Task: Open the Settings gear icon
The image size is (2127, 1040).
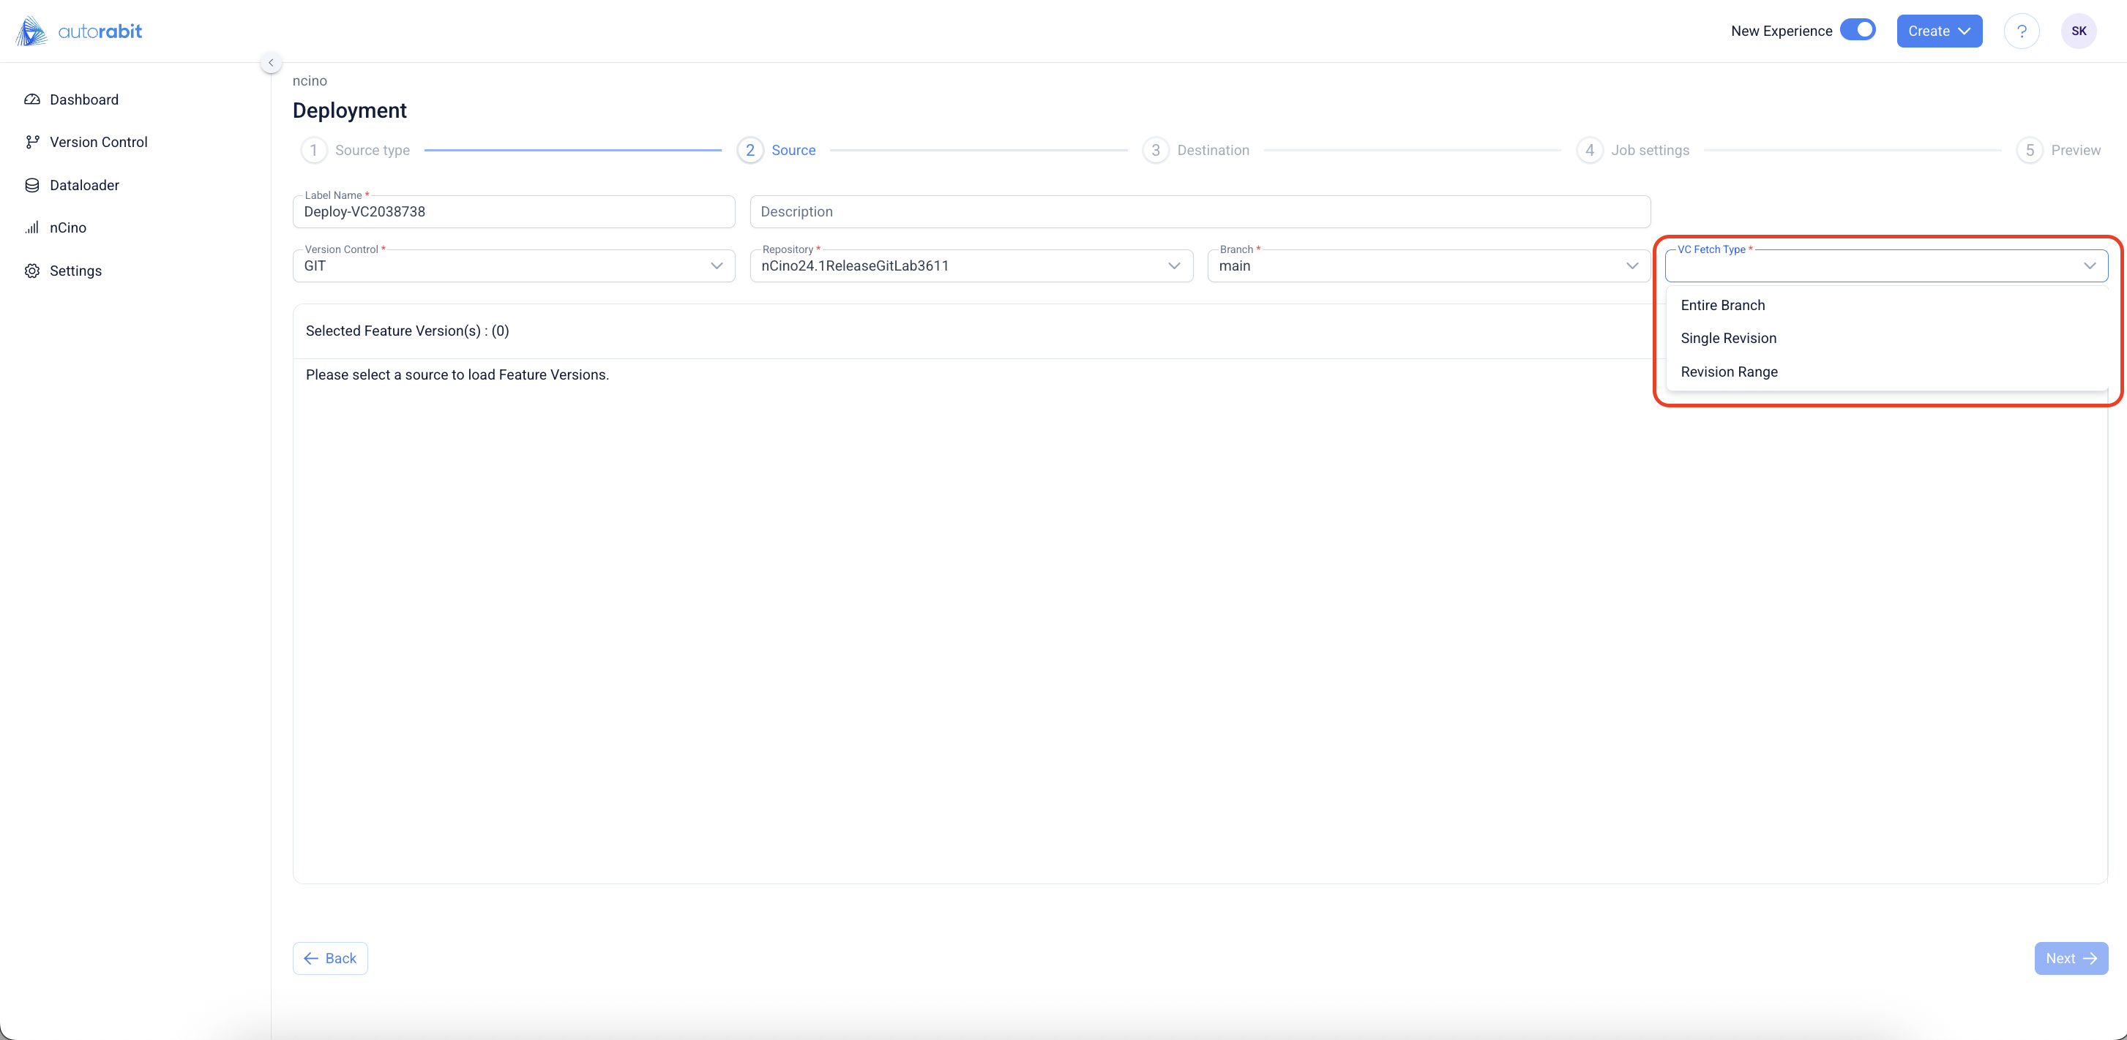Action: tap(32, 271)
